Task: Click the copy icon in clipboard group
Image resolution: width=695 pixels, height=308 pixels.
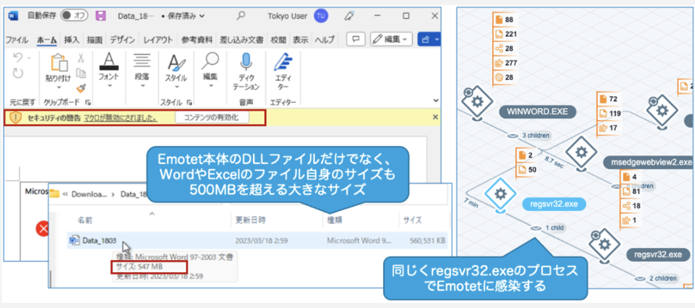Action: click(x=81, y=73)
